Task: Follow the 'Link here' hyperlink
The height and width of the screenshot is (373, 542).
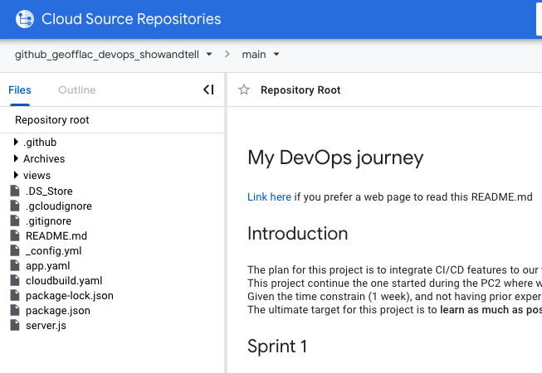Action: [x=269, y=197]
